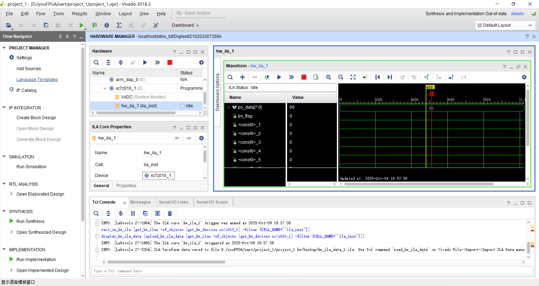Clear the Tcl Console with trash icon
The image size is (539, 286).
tap(170, 213)
